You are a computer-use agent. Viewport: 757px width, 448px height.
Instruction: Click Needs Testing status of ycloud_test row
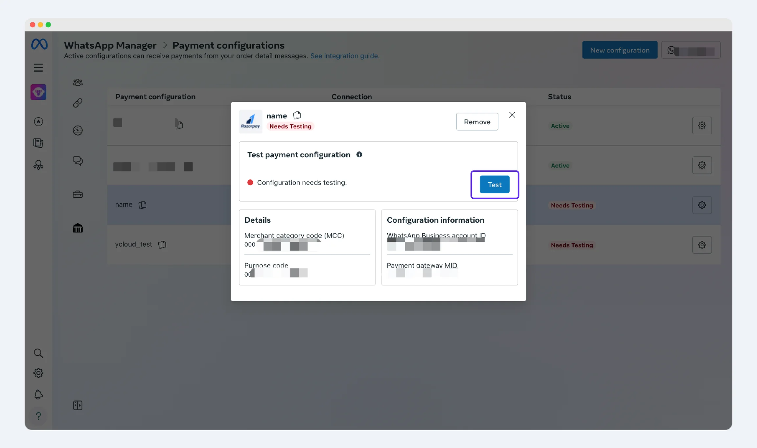point(572,245)
